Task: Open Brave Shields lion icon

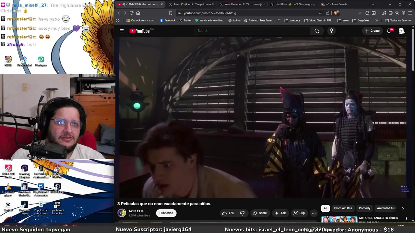Action: (x=337, y=13)
